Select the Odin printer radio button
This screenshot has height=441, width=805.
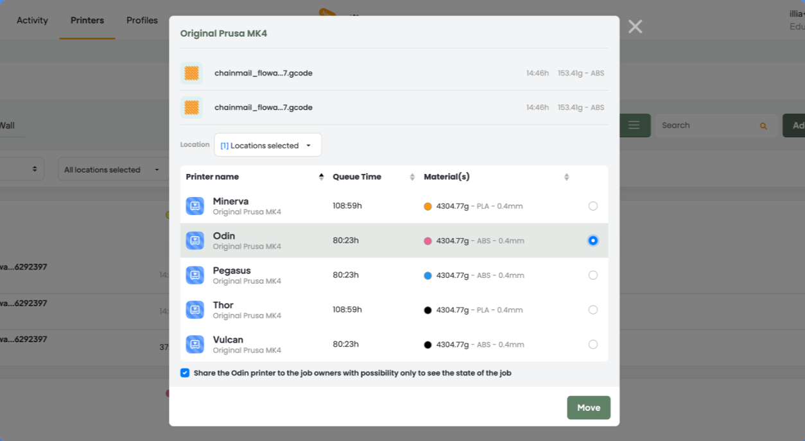point(593,241)
